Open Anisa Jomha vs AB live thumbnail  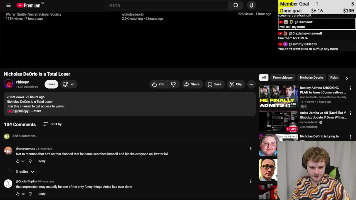[x=278, y=121]
